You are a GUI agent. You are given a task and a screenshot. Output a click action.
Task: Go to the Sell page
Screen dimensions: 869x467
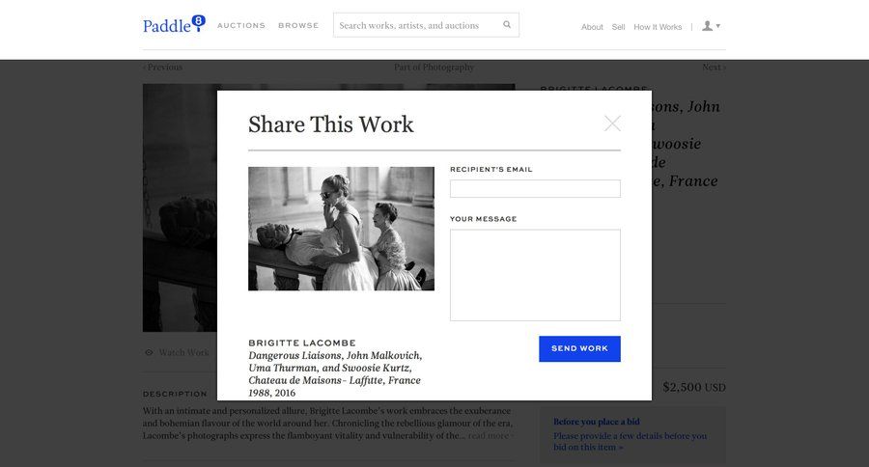point(618,27)
